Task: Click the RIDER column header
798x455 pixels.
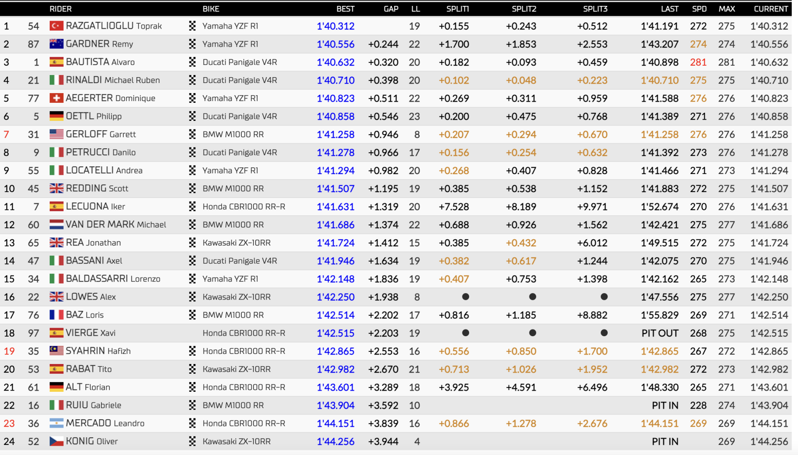Action: pos(61,9)
